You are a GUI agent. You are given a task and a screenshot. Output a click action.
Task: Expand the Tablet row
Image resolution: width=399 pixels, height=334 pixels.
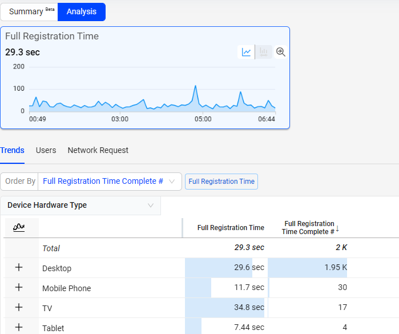tap(19, 327)
